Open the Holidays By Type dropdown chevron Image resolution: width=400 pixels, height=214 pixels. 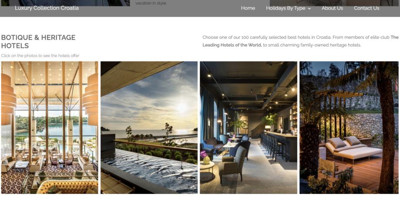(x=309, y=8)
